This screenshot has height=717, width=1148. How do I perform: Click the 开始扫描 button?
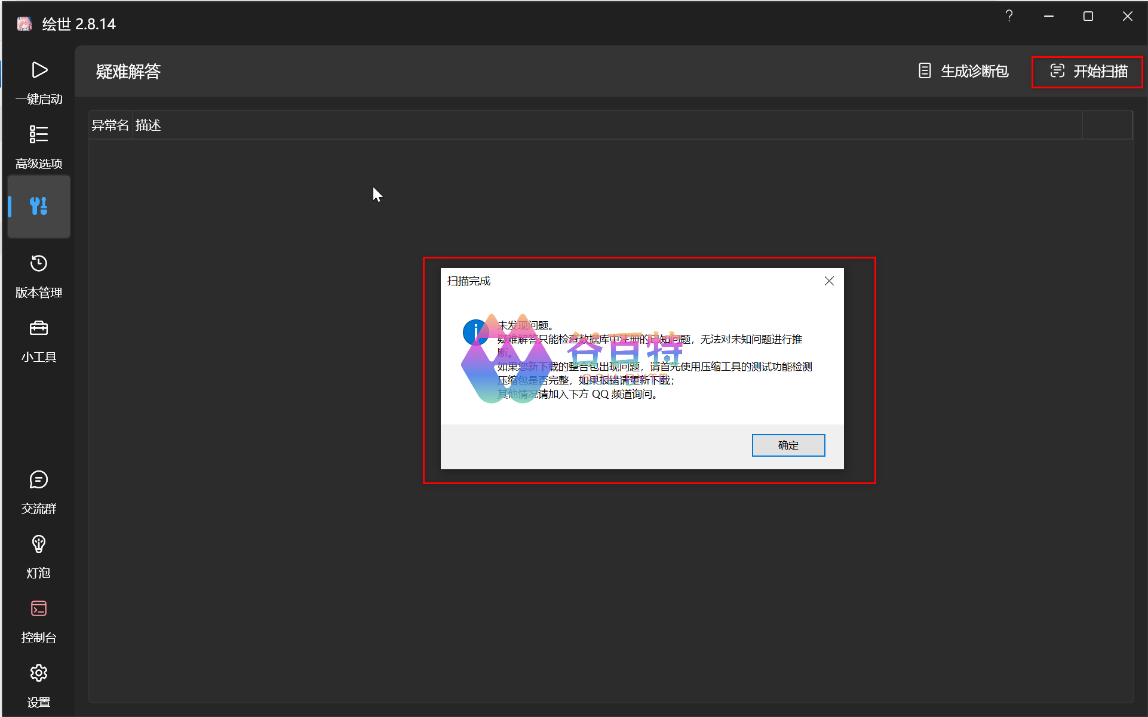click(1088, 72)
